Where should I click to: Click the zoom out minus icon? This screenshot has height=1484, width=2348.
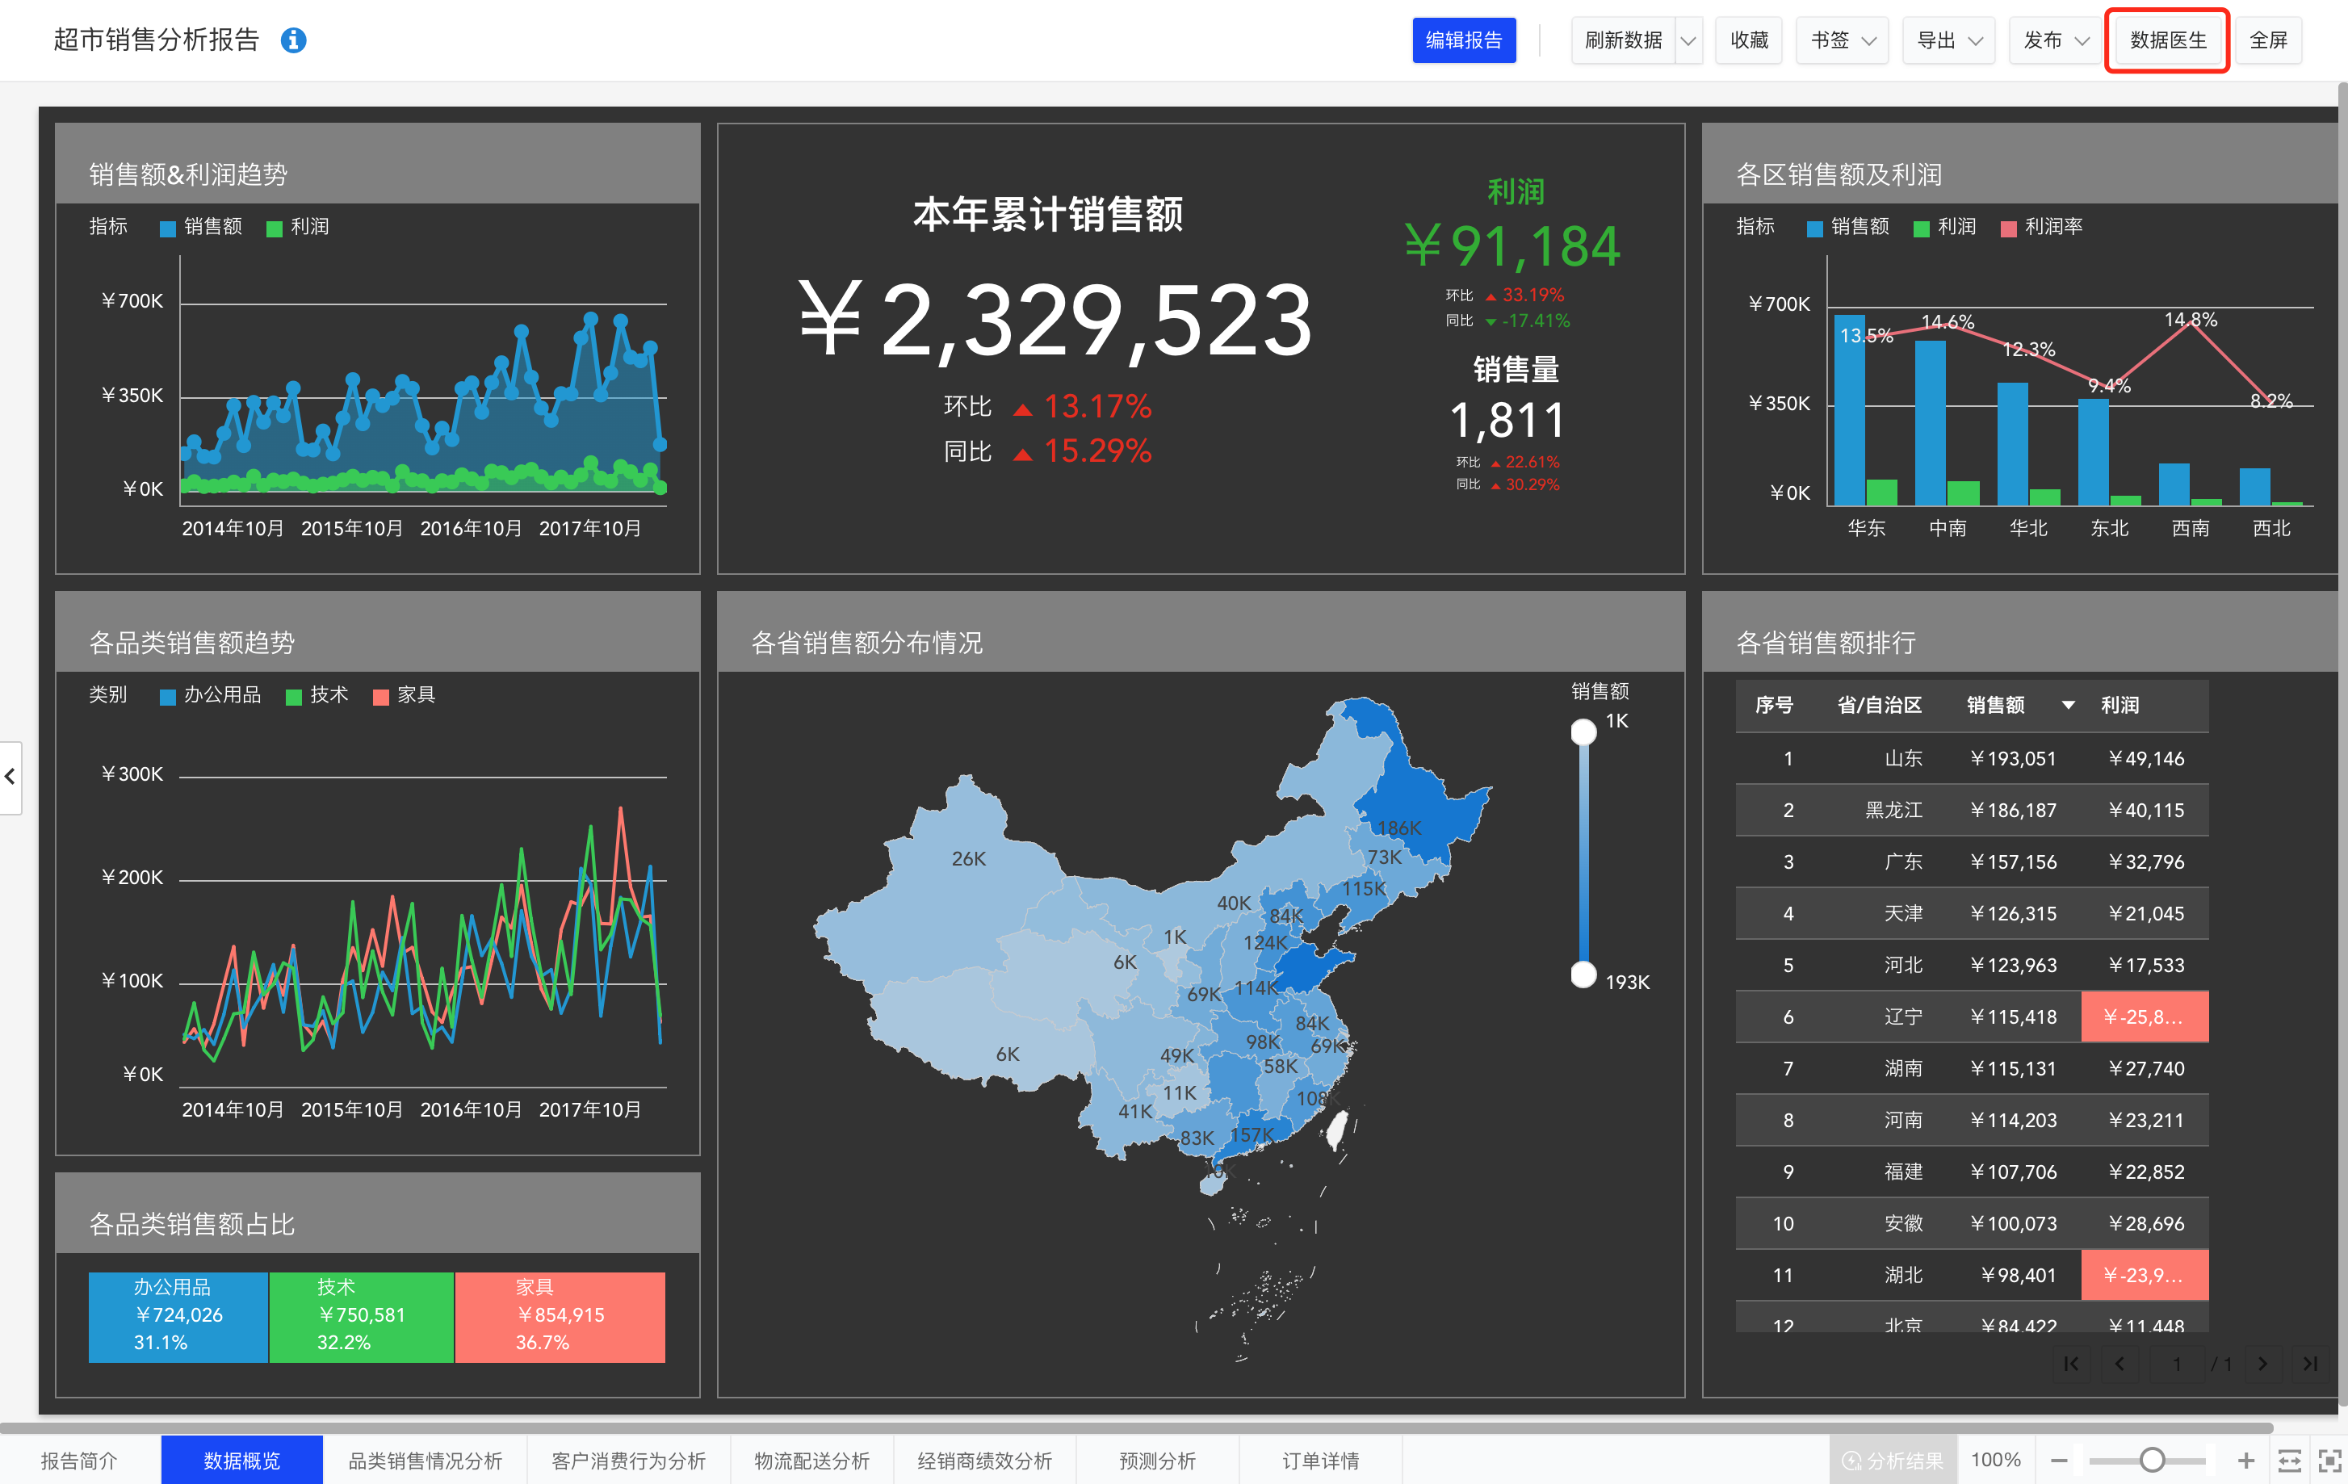[x=2058, y=1460]
